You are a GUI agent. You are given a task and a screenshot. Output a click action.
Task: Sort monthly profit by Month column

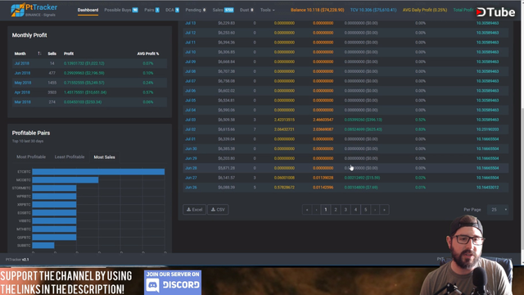[20, 53]
